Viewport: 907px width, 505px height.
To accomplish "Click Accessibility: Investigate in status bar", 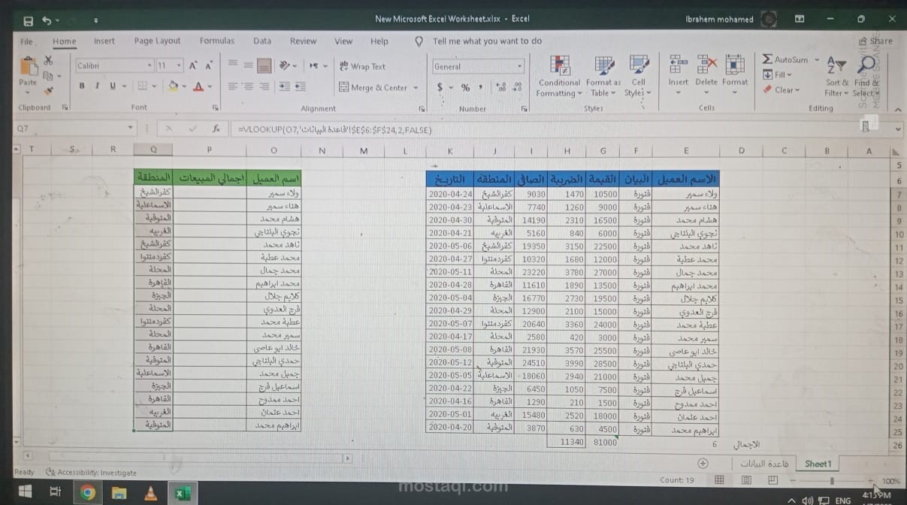I will pyautogui.click(x=91, y=473).
